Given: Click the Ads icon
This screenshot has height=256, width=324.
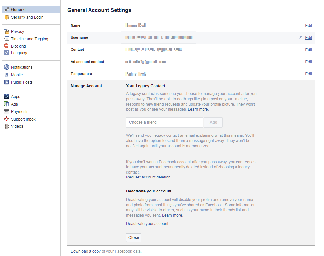Looking at the screenshot, I should (x=7, y=104).
